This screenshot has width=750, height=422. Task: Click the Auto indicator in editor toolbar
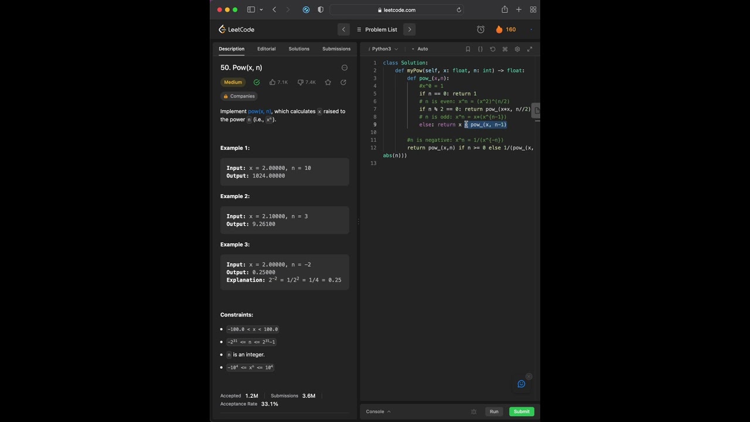tap(420, 49)
